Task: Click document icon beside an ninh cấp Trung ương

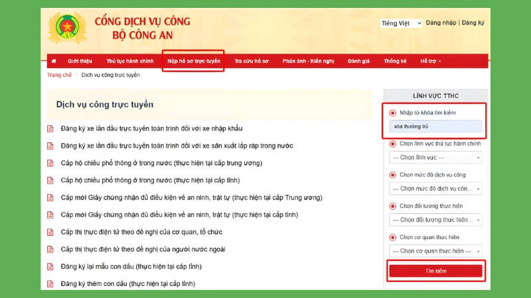Action: coord(50,197)
